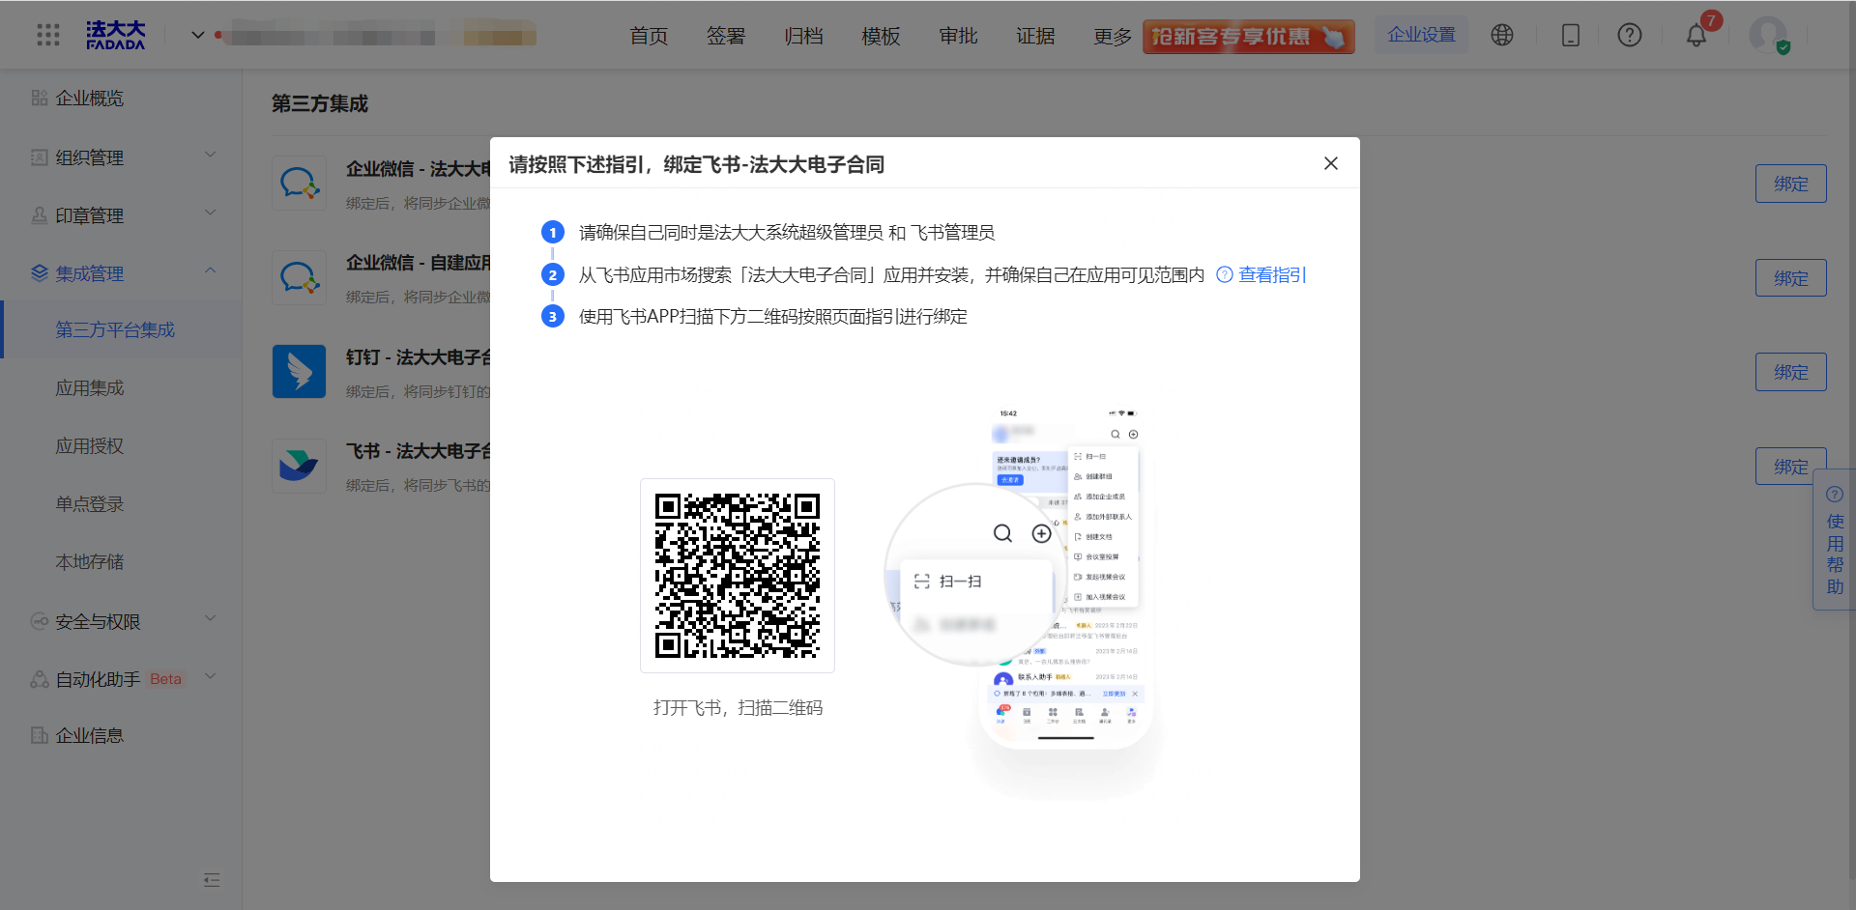Open the 模板 menu
The image size is (1856, 910).
click(881, 36)
